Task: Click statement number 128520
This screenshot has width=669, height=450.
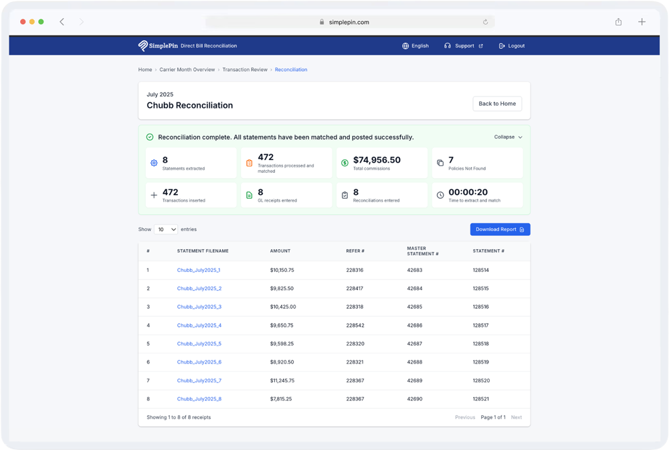Action: [481, 380]
